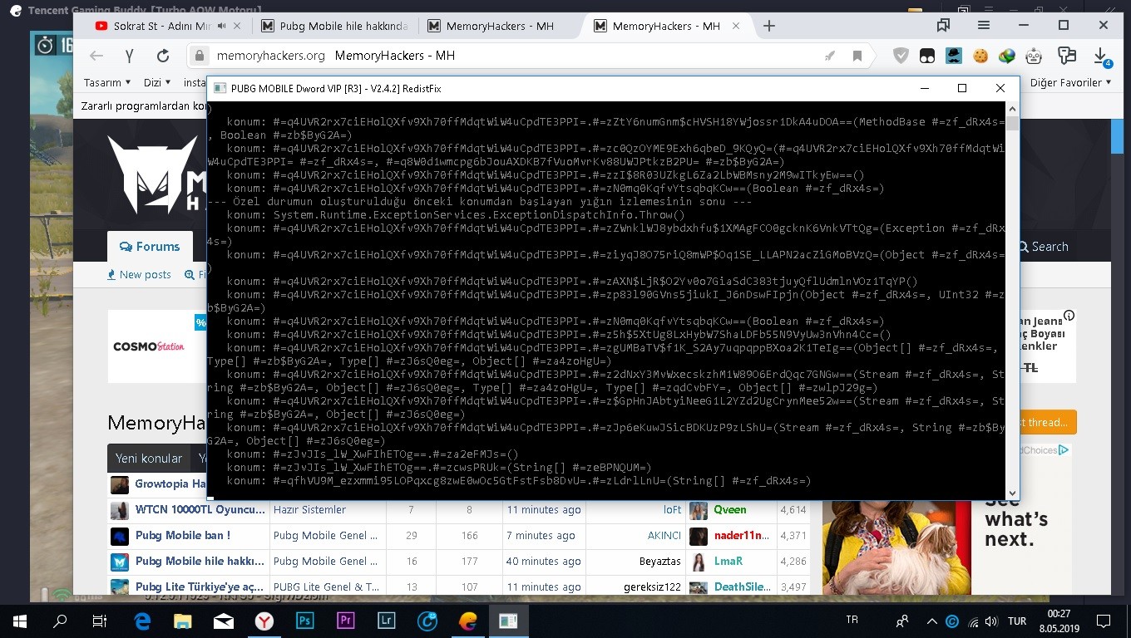Expand Diğer Favoriler bookmarks dropdown
The height and width of the screenshot is (638, 1131).
[x=1071, y=82]
